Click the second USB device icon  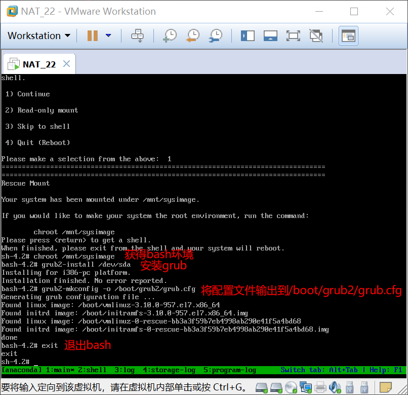click(x=364, y=388)
